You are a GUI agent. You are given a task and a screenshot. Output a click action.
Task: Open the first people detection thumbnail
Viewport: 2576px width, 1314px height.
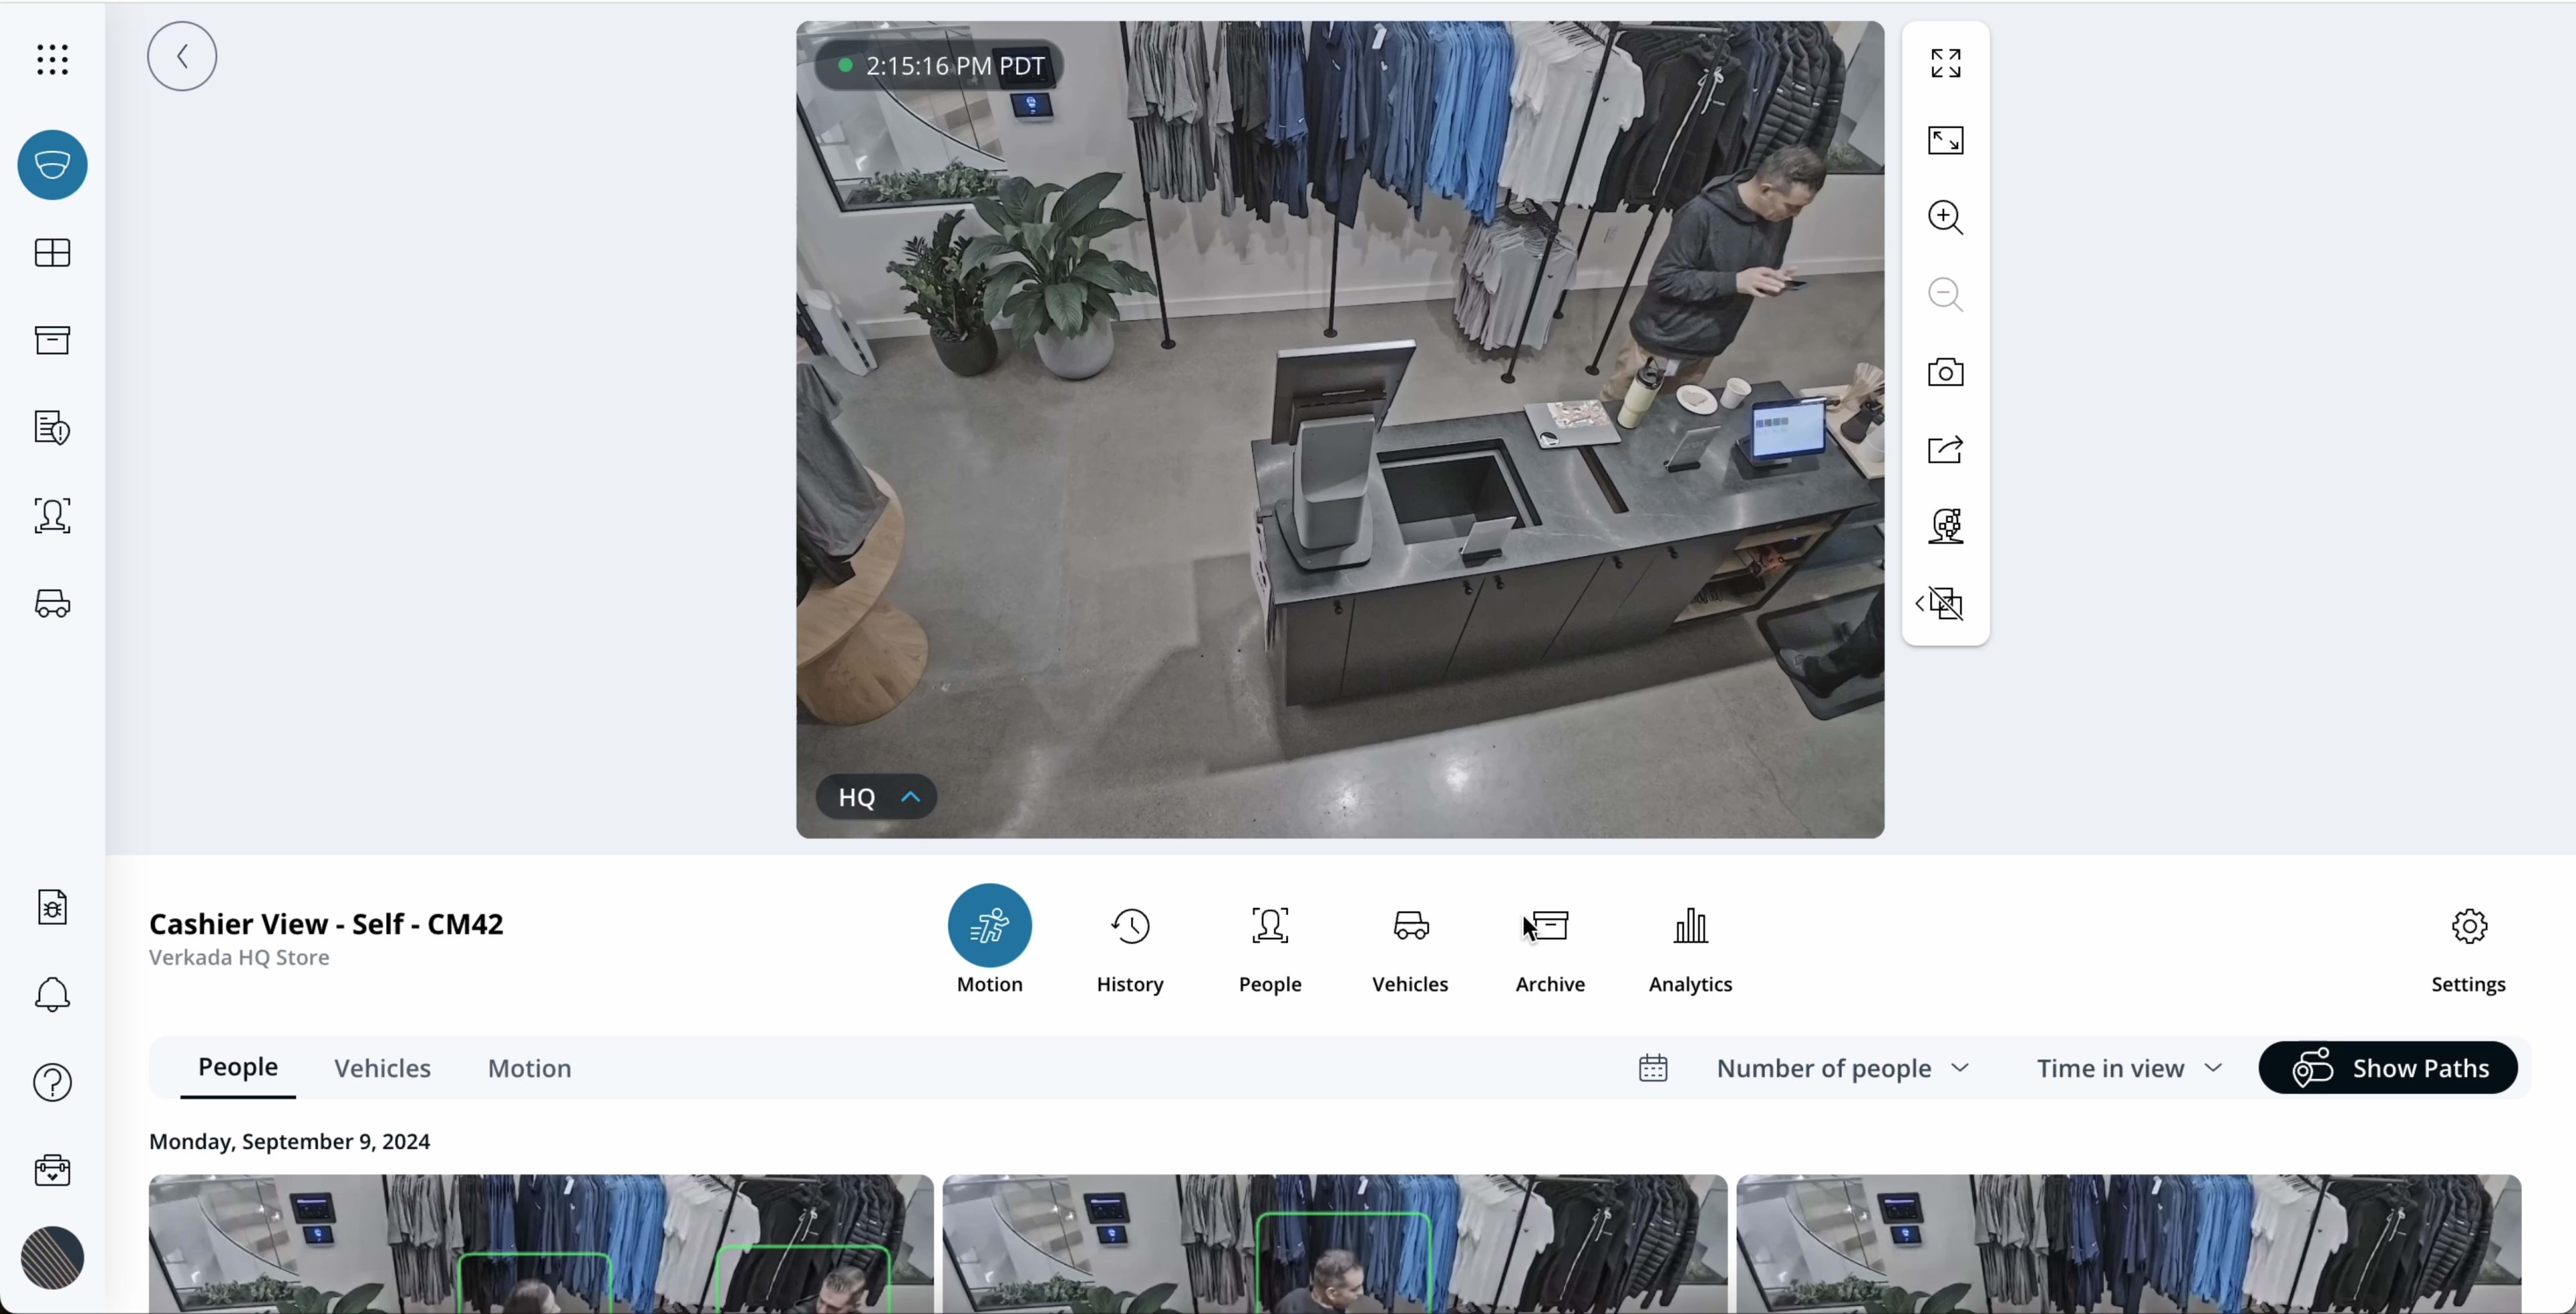tap(540, 1243)
